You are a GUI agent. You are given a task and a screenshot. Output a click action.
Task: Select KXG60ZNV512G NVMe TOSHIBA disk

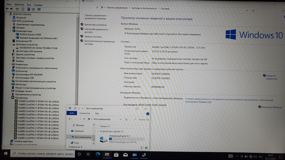click(x=38, y=48)
